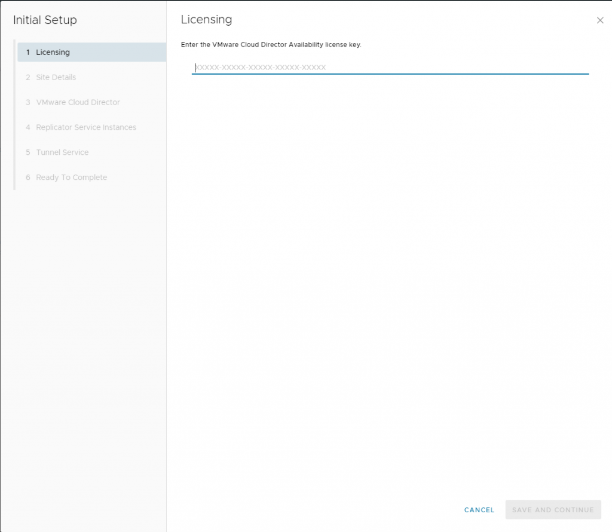This screenshot has width=612, height=532.
Task: Select the Licensing step in sidebar
Action: 91,52
